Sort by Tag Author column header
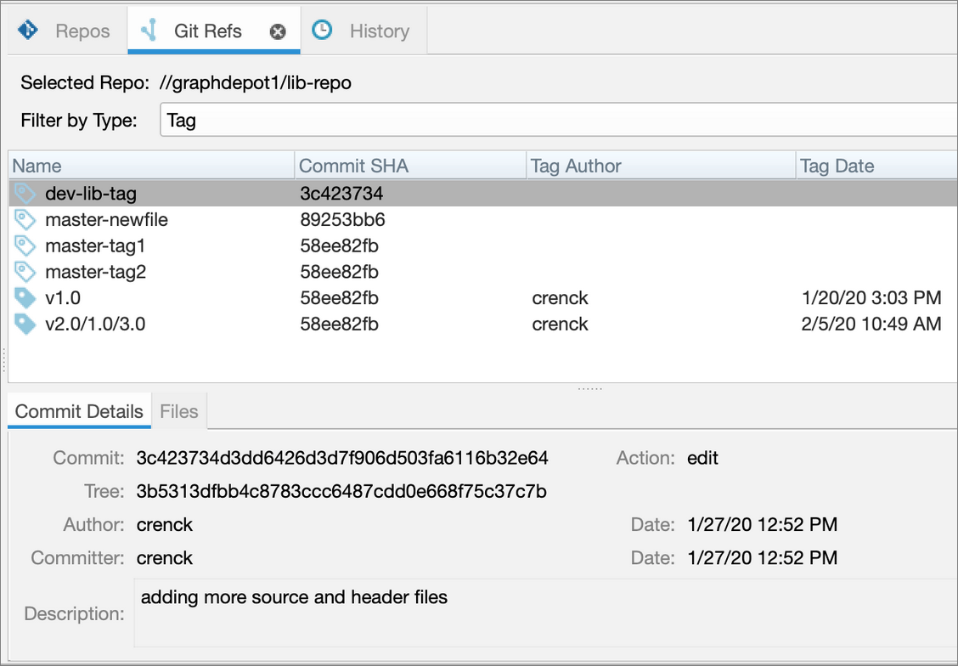This screenshot has width=958, height=666. 659,166
